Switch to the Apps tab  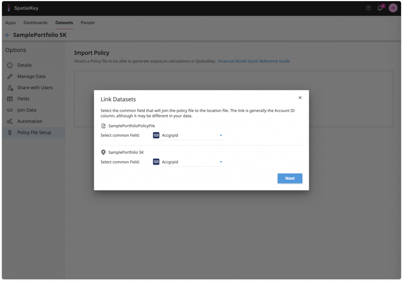point(11,23)
